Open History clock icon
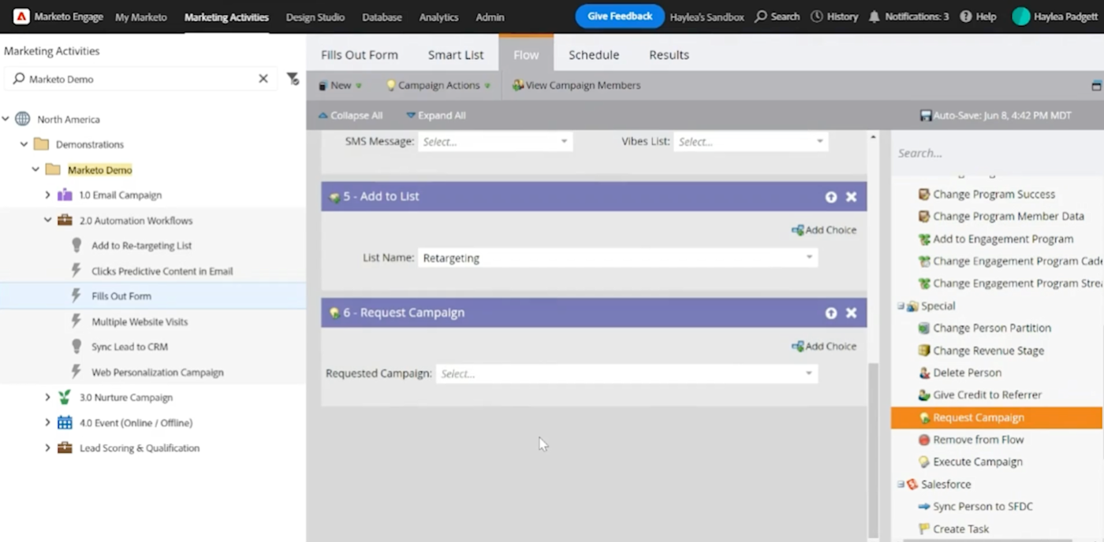The width and height of the screenshot is (1104, 542). 817,17
